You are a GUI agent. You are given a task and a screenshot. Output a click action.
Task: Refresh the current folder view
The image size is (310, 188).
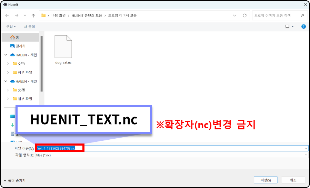244,16
